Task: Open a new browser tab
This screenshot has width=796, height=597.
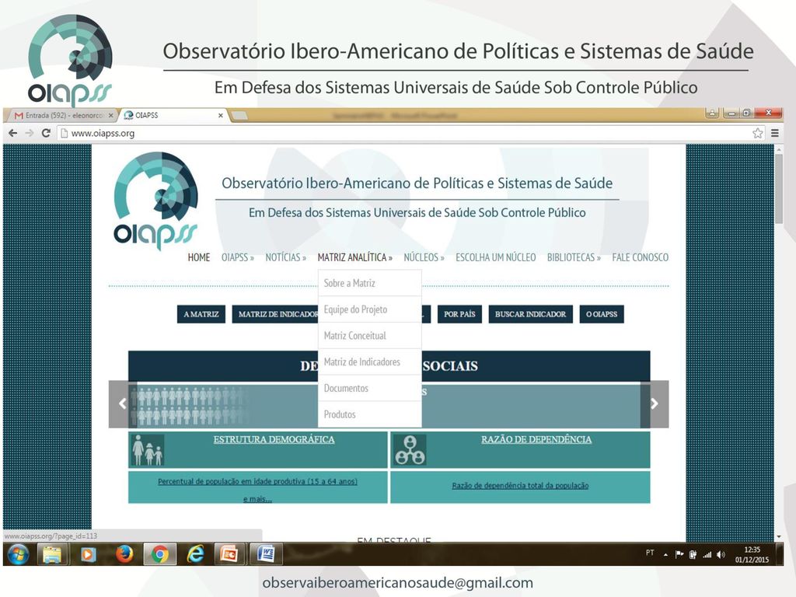Action: point(239,116)
